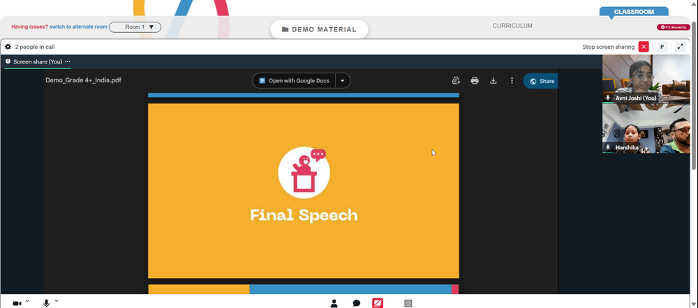This screenshot has width=698, height=308.
Task: Add PDF shortcut to Drive
Action: [x=456, y=81]
